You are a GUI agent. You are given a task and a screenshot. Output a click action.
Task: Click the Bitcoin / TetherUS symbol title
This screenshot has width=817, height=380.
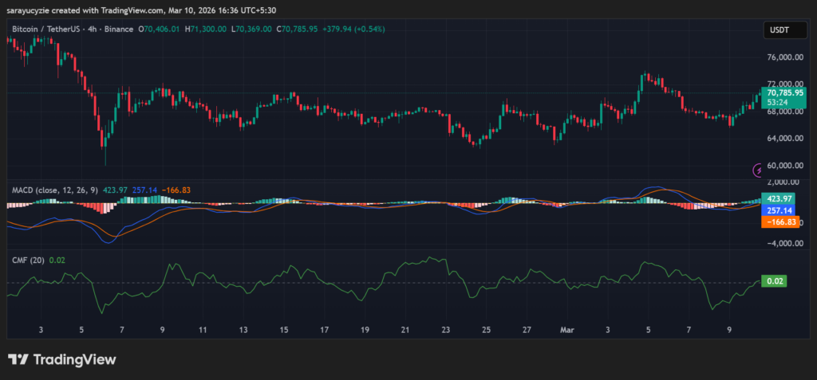click(49, 29)
